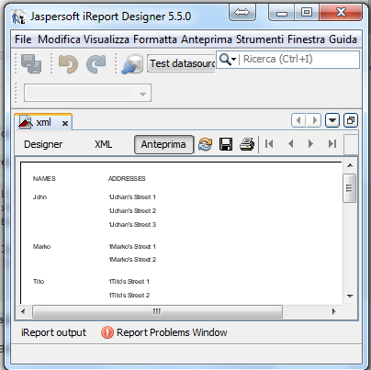Open the Guida menu

(343, 39)
